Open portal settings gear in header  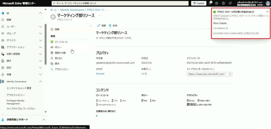[x=216, y=3]
